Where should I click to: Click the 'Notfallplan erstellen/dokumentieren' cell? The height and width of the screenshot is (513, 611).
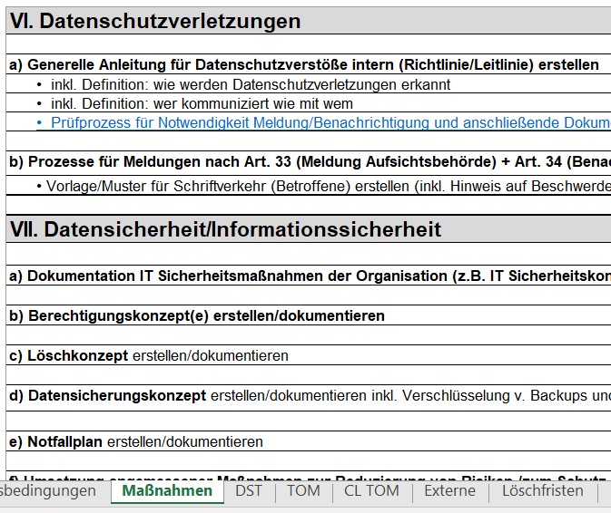136,441
